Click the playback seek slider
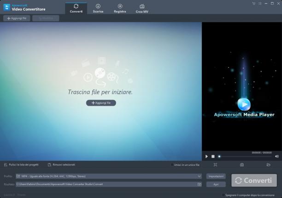Image resolution: width=282 pixels, height=198 pixels. point(245,157)
